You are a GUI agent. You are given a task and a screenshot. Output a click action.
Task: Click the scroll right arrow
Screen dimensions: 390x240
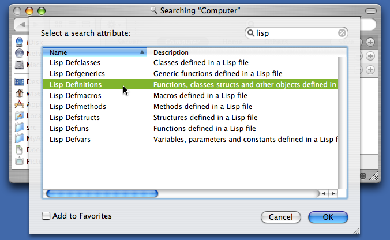point(333,193)
